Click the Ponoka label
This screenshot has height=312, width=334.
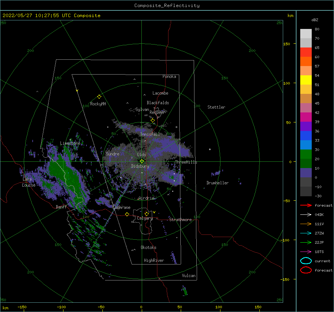(x=169, y=76)
